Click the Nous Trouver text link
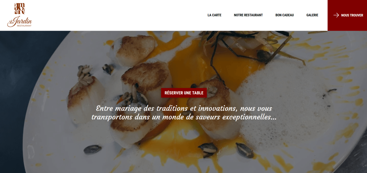 click(352, 15)
